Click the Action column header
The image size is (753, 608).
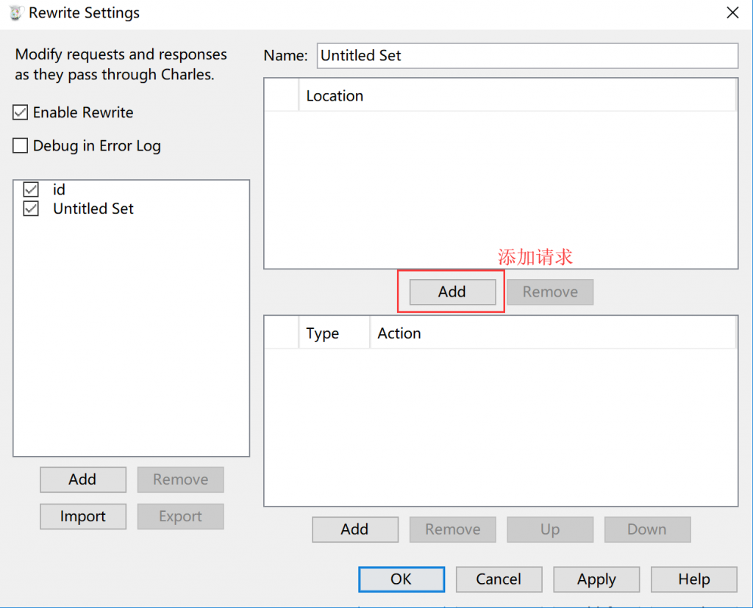click(x=553, y=333)
